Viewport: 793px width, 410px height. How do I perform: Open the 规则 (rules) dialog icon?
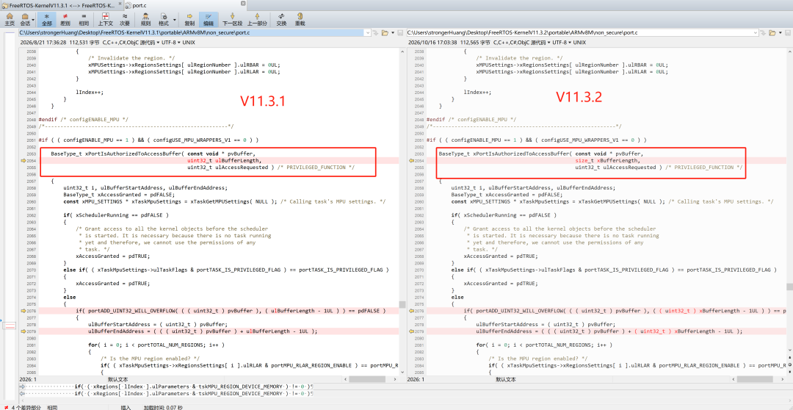tap(145, 19)
